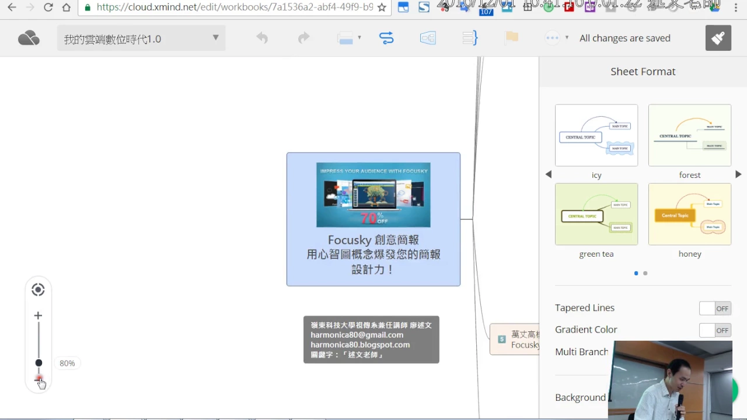Viewport: 747px width, 420px height.
Task: Click the browser home button
Action: point(67,8)
